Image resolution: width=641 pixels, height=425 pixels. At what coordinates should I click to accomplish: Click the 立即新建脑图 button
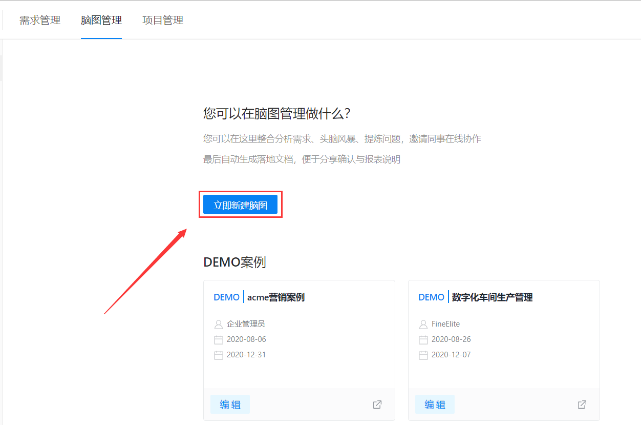240,204
